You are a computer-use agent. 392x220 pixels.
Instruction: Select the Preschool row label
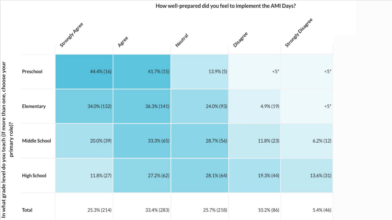click(32, 72)
